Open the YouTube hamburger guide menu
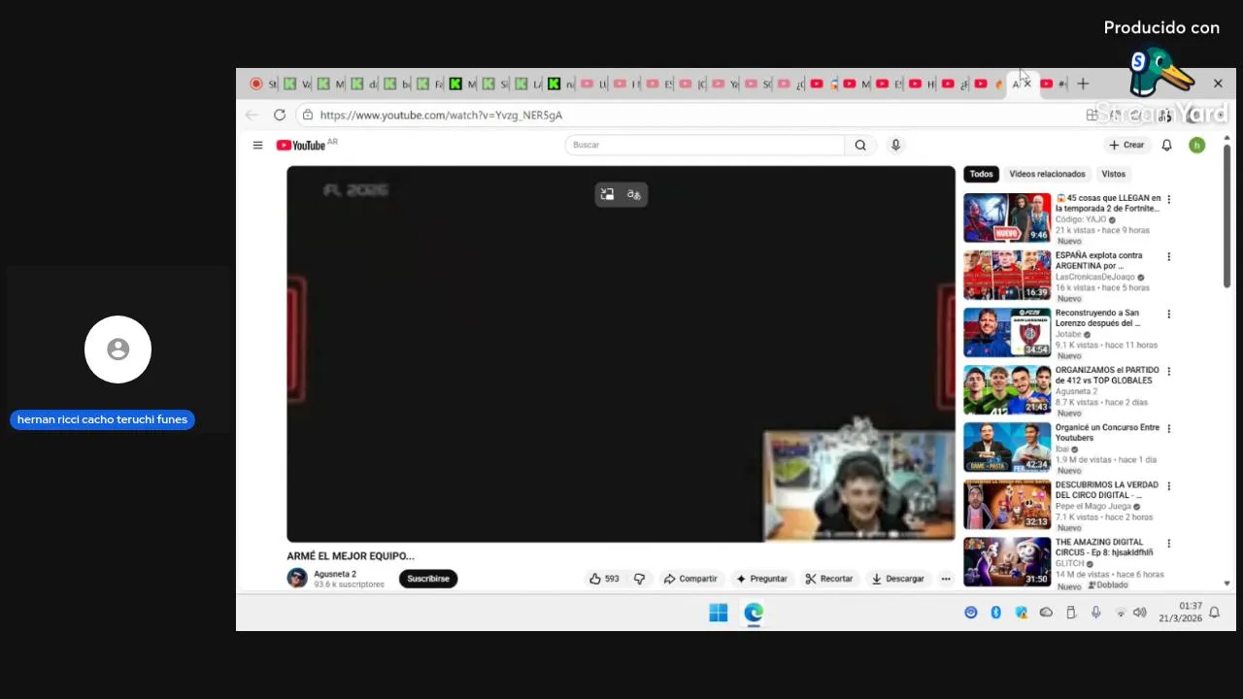 [257, 146]
